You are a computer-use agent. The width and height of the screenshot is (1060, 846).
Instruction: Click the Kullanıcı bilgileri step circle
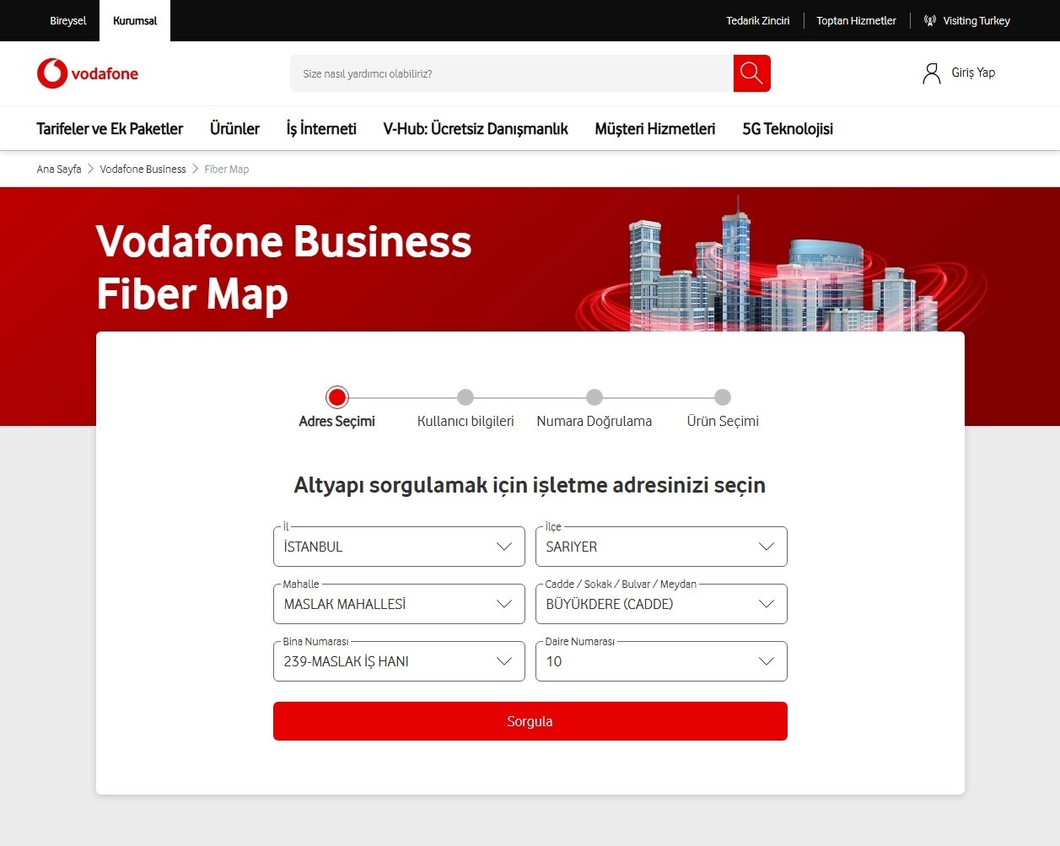point(465,396)
